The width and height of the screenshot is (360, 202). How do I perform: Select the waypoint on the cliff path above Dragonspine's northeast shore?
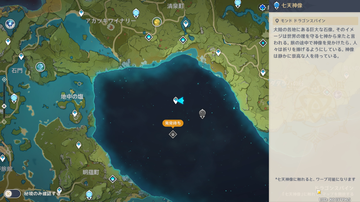click(x=218, y=52)
